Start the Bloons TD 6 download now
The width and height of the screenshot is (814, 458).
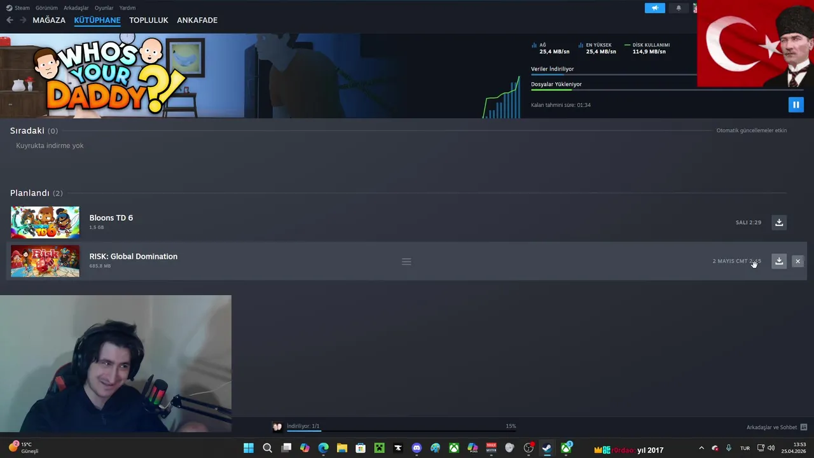779,223
